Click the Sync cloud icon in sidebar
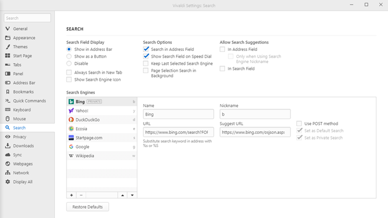Screen dimensions: 388x218 pos(8,154)
